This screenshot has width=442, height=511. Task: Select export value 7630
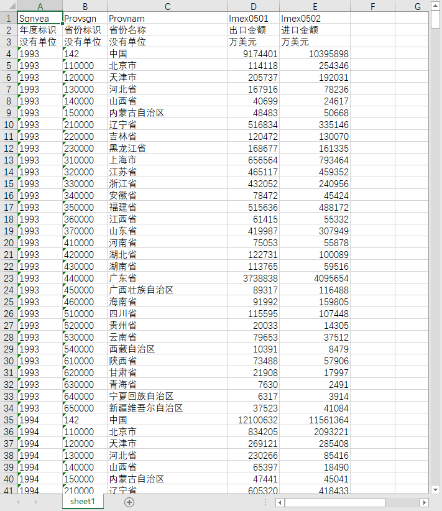pyautogui.click(x=253, y=385)
